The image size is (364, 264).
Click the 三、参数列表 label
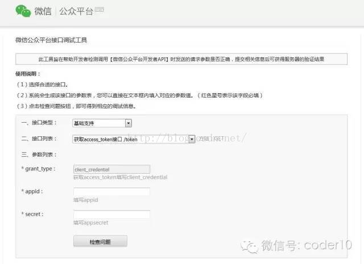[39, 154]
